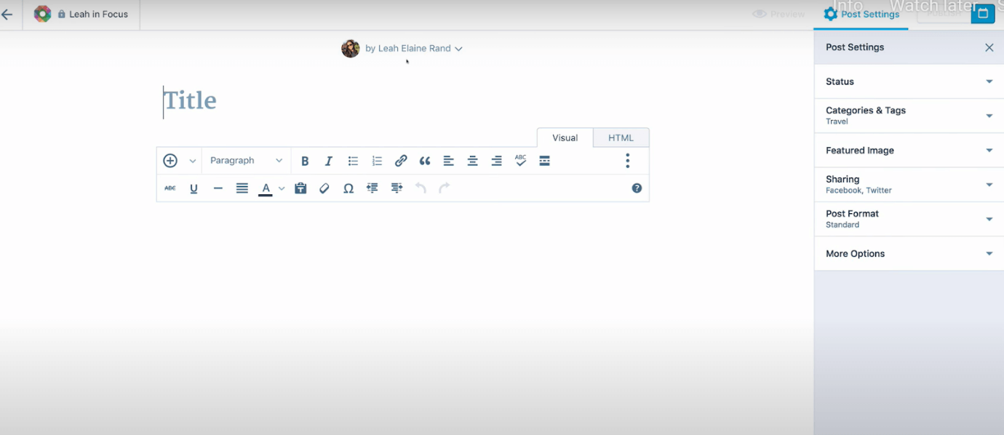Toggle bold formatting
Image resolution: width=1004 pixels, height=435 pixels.
305,160
